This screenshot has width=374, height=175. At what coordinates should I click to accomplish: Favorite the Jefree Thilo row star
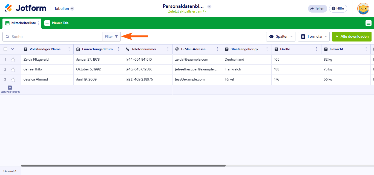(13, 70)
